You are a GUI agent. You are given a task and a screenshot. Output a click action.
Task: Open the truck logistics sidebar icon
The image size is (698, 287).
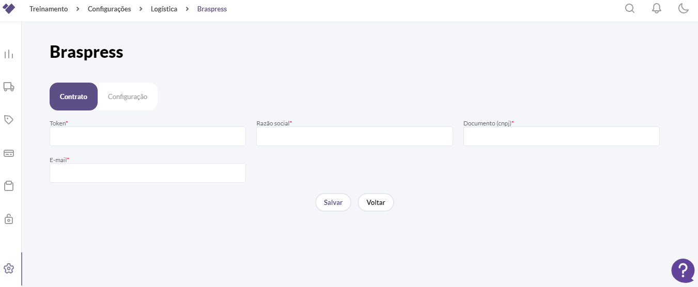tap(9, 87)
